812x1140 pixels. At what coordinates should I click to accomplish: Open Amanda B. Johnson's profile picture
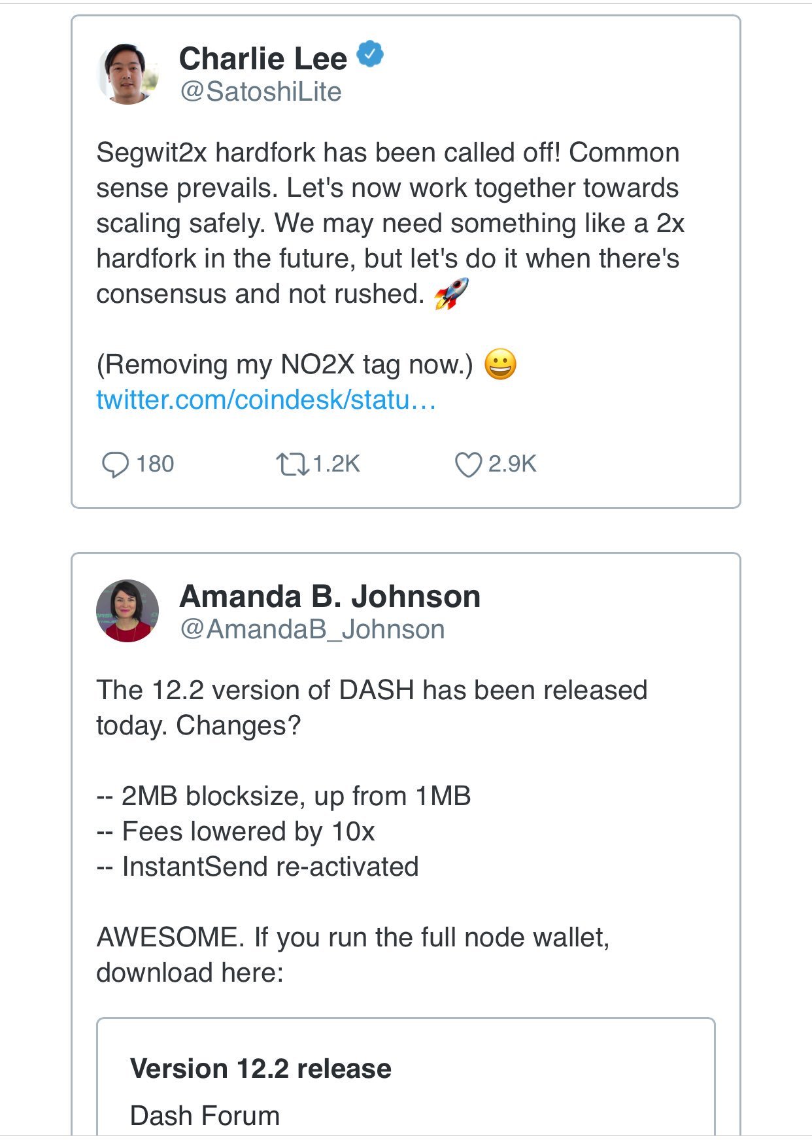(x=127, y=611)
